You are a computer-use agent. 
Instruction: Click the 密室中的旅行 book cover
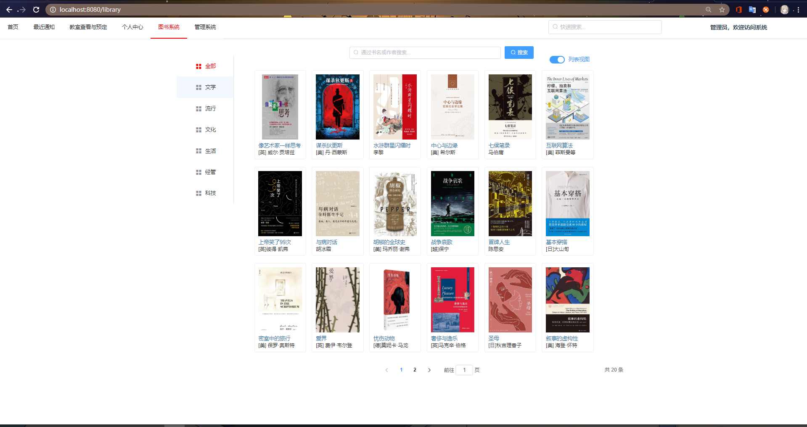[280, 300]
